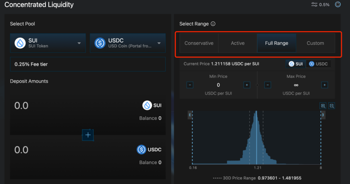
Task: Click the Current Price 1.211158 text
Action: pyautogui.click(x=221, y=64)
